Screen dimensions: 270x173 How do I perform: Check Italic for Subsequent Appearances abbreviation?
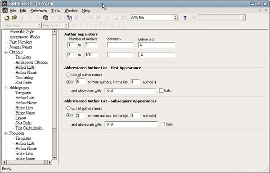point(163,124)
